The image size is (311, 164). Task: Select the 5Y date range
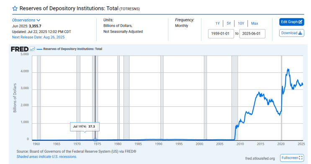pos(229,23)
